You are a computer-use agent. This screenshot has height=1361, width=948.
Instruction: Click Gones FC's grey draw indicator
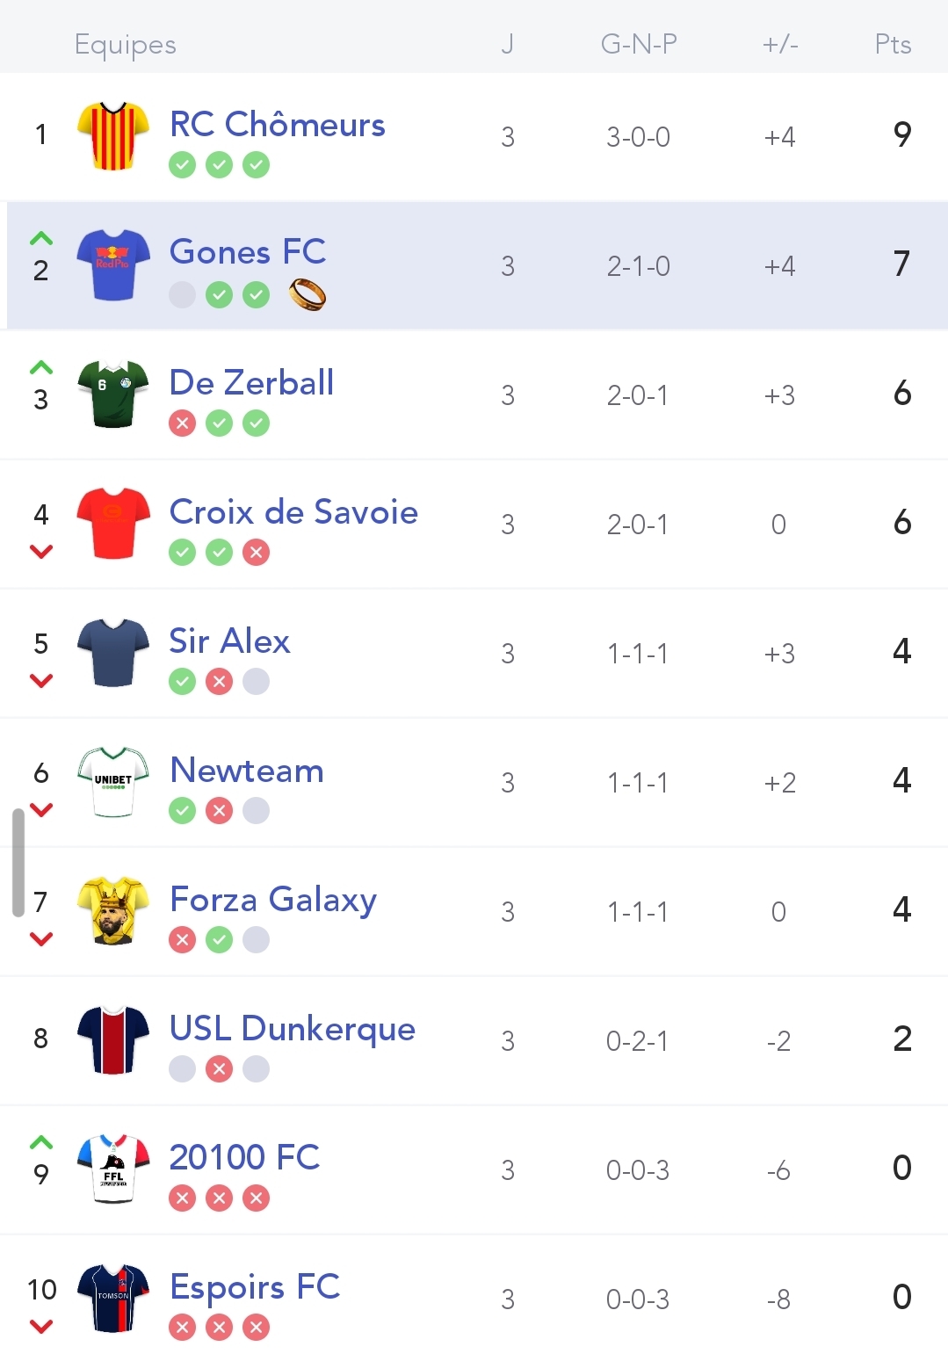pyautogui.click(x=182, y=295)
